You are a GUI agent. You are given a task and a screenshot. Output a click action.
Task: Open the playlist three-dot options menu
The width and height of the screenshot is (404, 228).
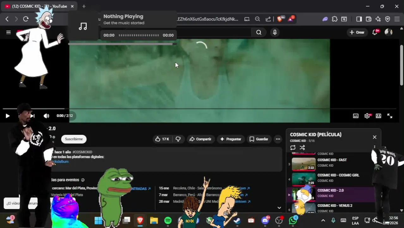[375, 148]
